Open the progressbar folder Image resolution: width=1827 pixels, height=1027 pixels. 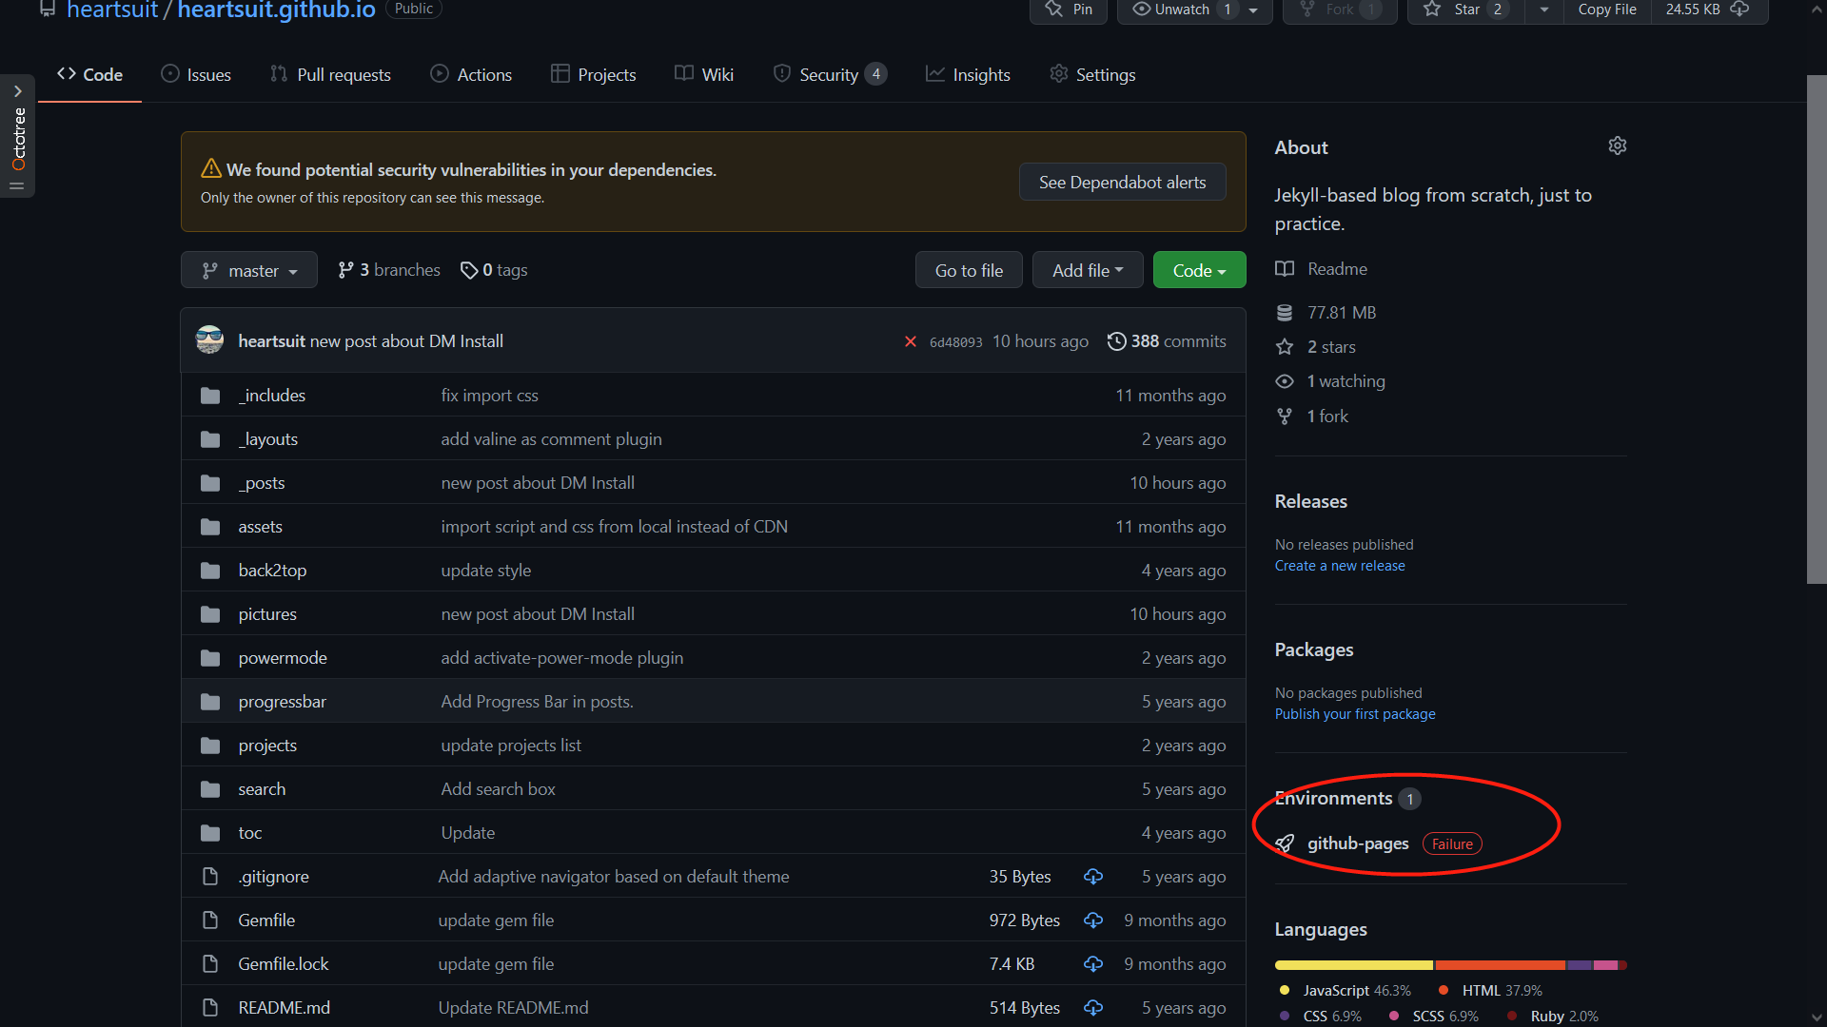282,702
